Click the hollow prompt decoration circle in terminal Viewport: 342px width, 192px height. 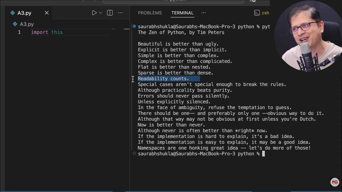(x=134, y=154)
